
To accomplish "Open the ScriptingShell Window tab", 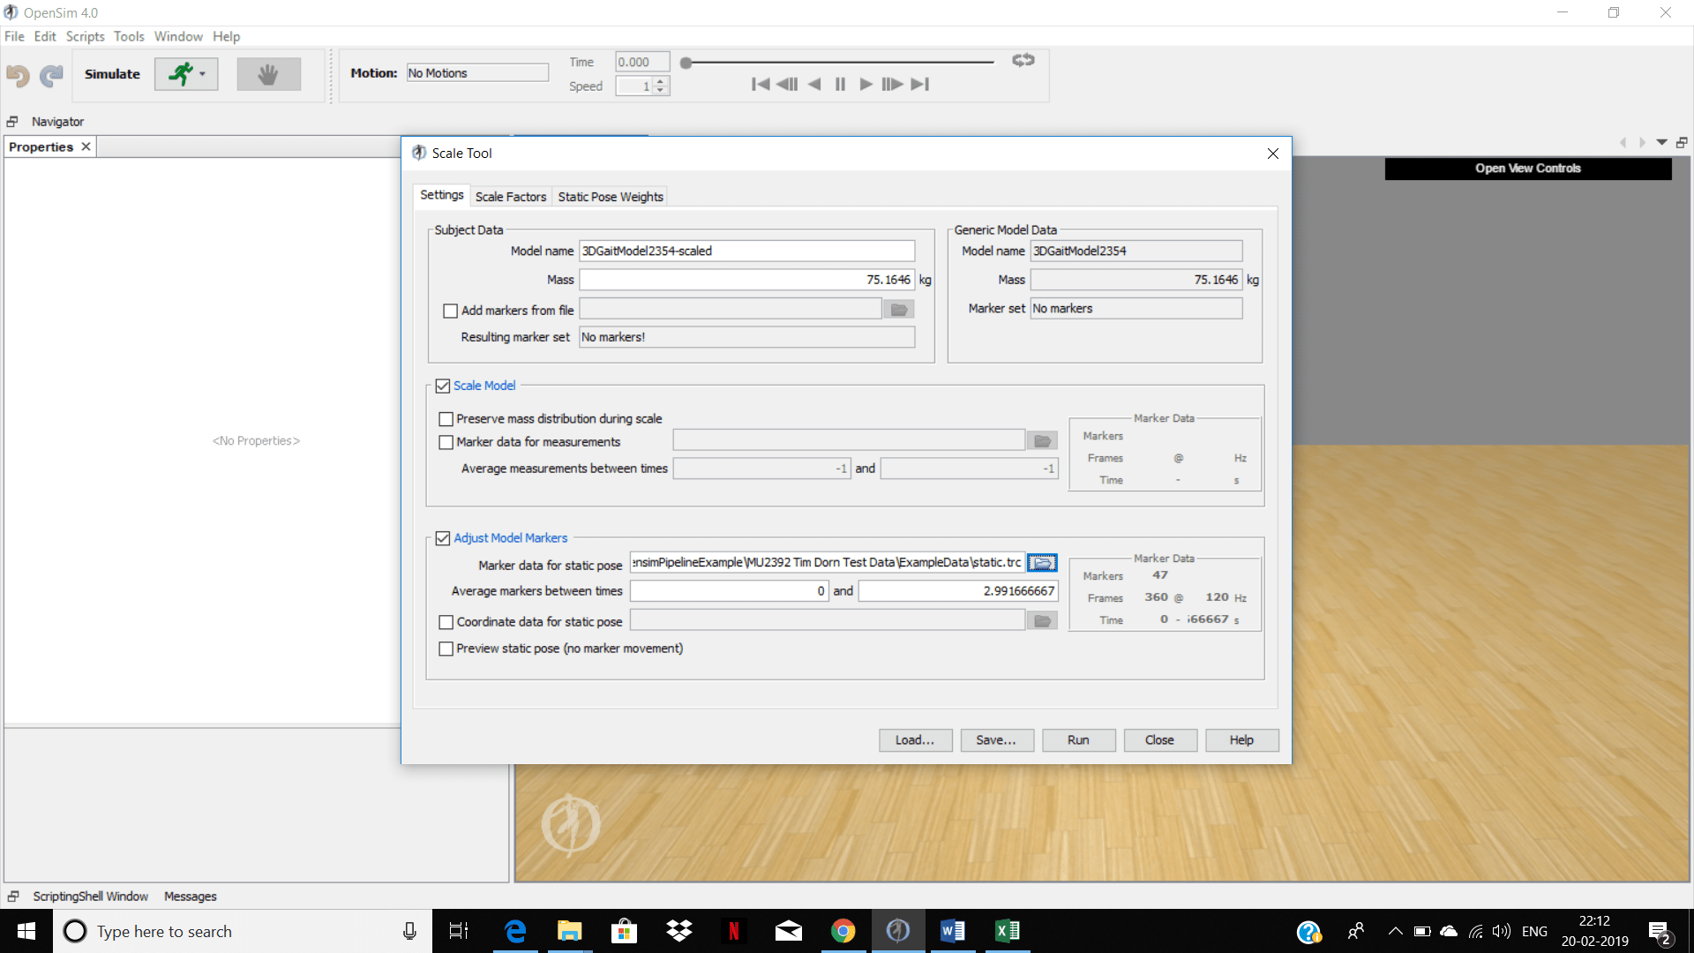I will click(90, 897).
